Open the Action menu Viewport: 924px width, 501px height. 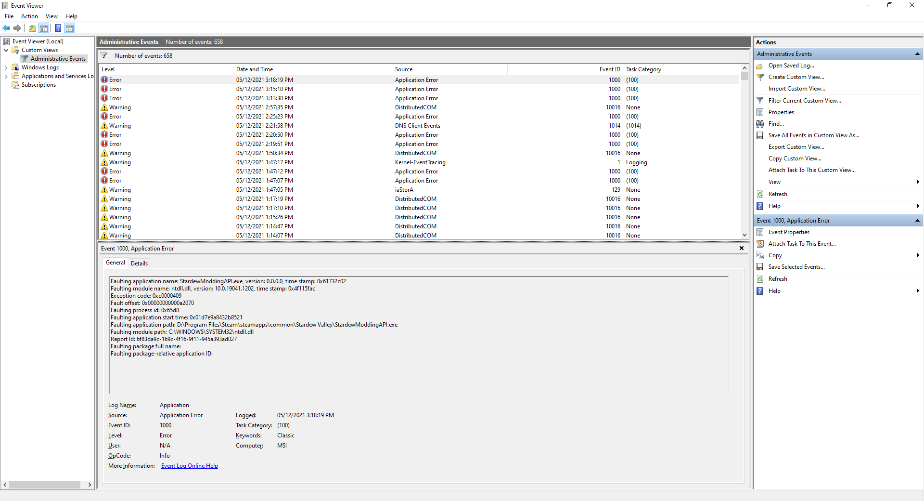pos(29,16)
